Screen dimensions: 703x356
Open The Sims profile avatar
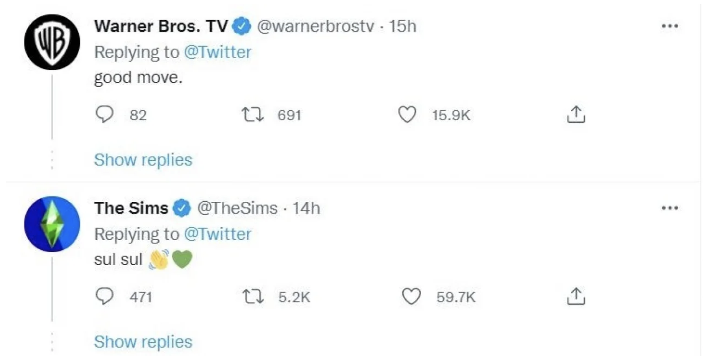[x=52, y=224]
